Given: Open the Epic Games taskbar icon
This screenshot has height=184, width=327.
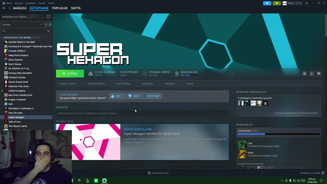Looking at the screenshot, I should pos(79,180).
